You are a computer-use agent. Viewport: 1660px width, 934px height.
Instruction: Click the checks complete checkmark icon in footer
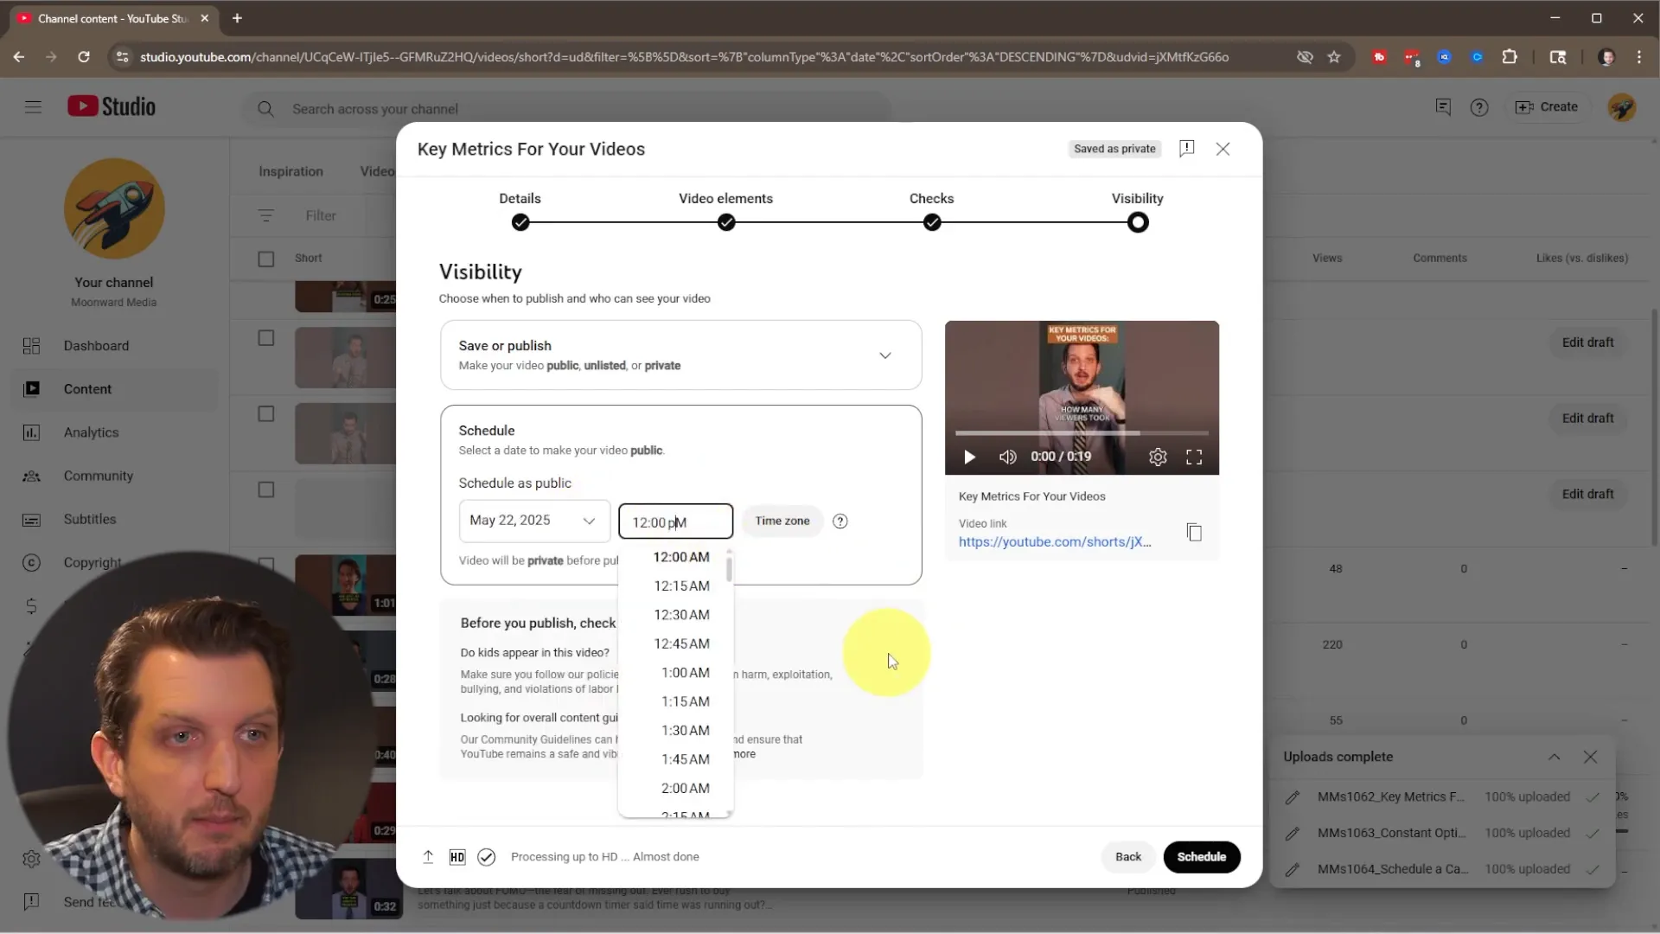point(486,857)
